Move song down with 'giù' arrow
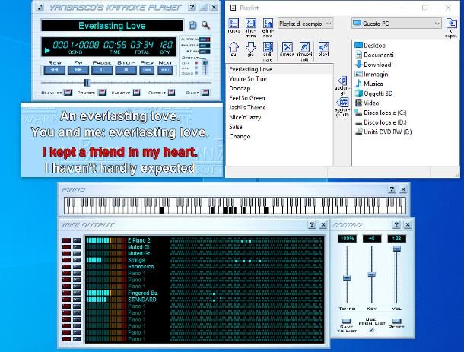Screen dimensions: 464x352 pyautogui.click(x=251, y=49)
